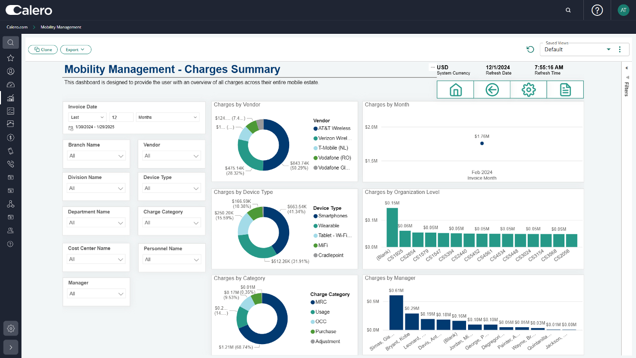
Task: Click the Mobility Management breadcrumb item
Action: 61,27
